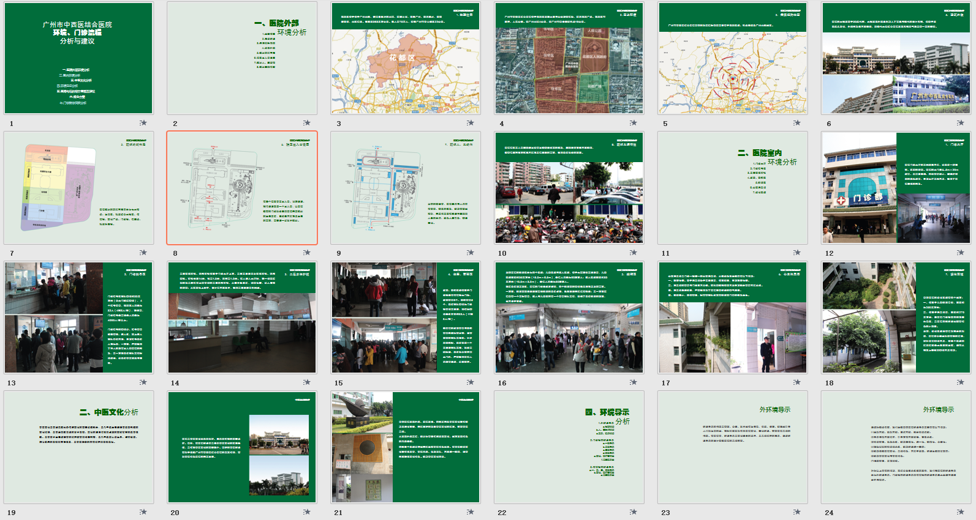Click the star icon beneath slide 6

960,123
